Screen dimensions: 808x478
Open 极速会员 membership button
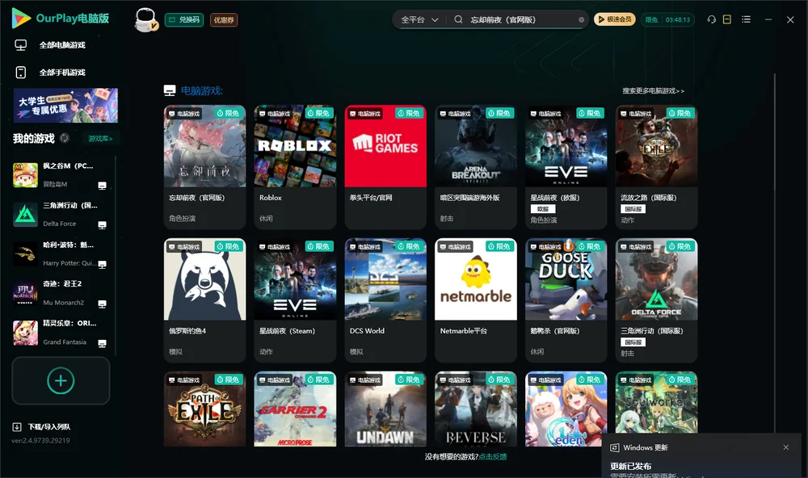click(615, 19)
